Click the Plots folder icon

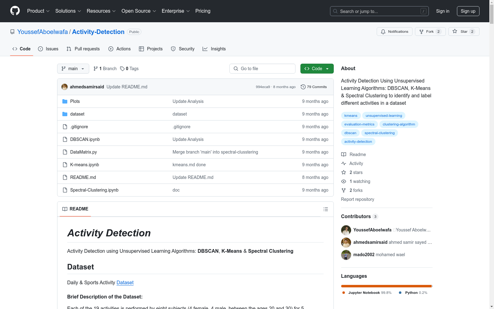click(x=65, y=101)
